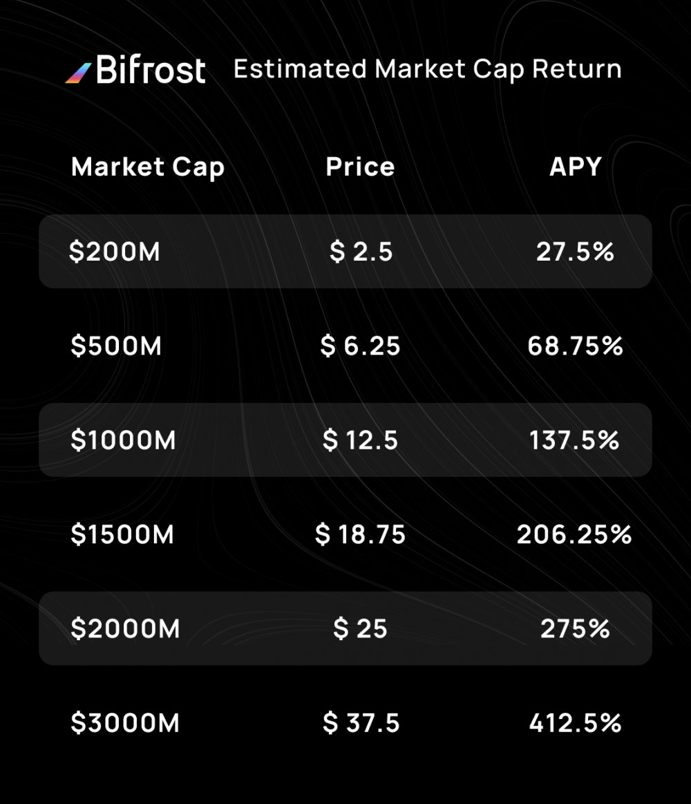Select the $1000M market cap row
The width and height of the screenshot is (691, 804).
click(345, 440)
